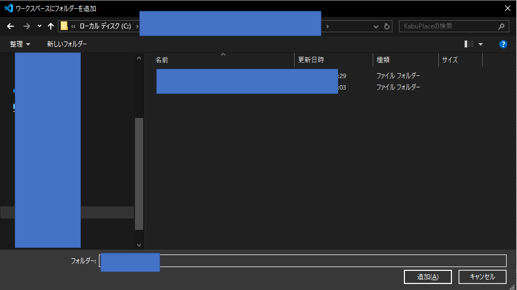
Task: Select the folder row with time ending :03
Action: [x=289, y=87]
